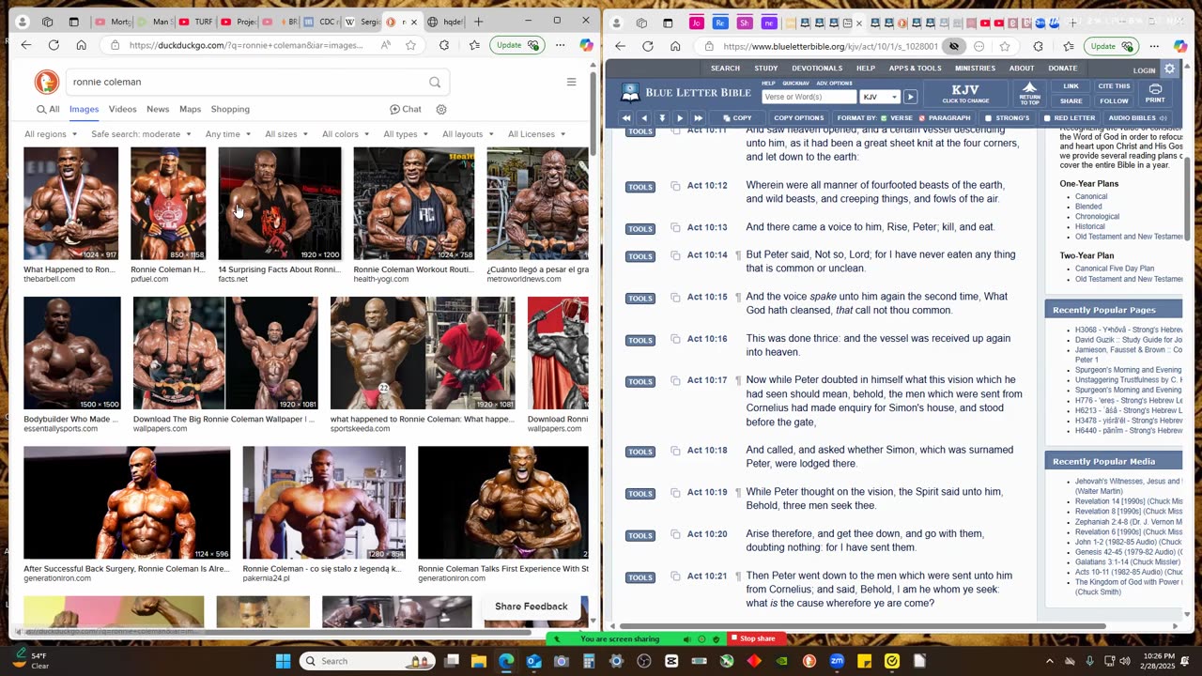Click the TOOLS button for Act 10:15
Image resolution: width=1202 pixels, height=676 pixels.
(x=640, y=299)
